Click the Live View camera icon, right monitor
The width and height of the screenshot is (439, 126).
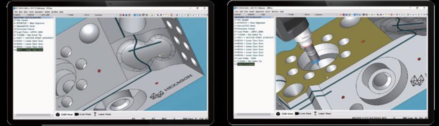click(297, 114)
